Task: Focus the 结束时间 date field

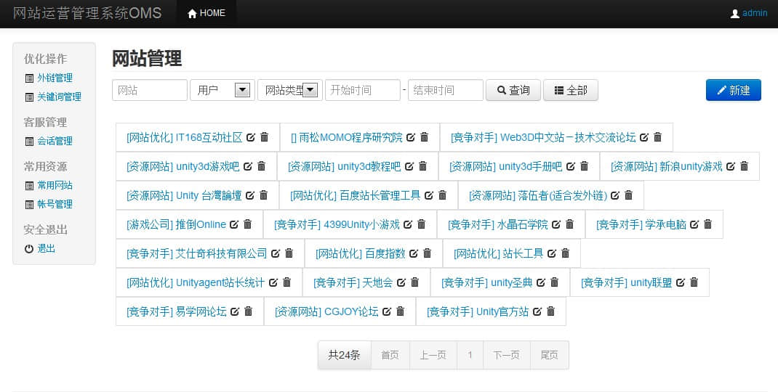Action: click(x=446, y=90)
